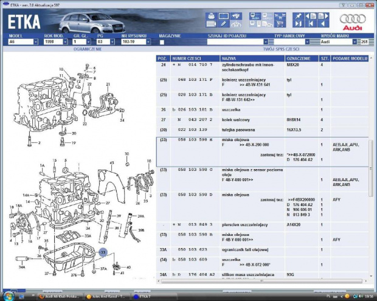377x301 pixels.
Task: Select the 'kolek walcowy' row
Action: pyautogui.click(x=262, y=120)
